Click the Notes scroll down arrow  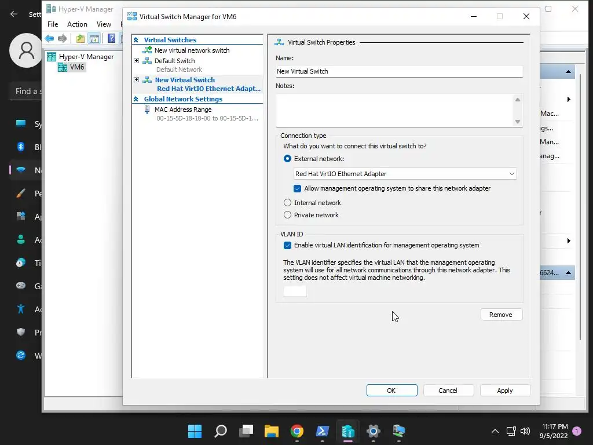click(x=518, y=122)
